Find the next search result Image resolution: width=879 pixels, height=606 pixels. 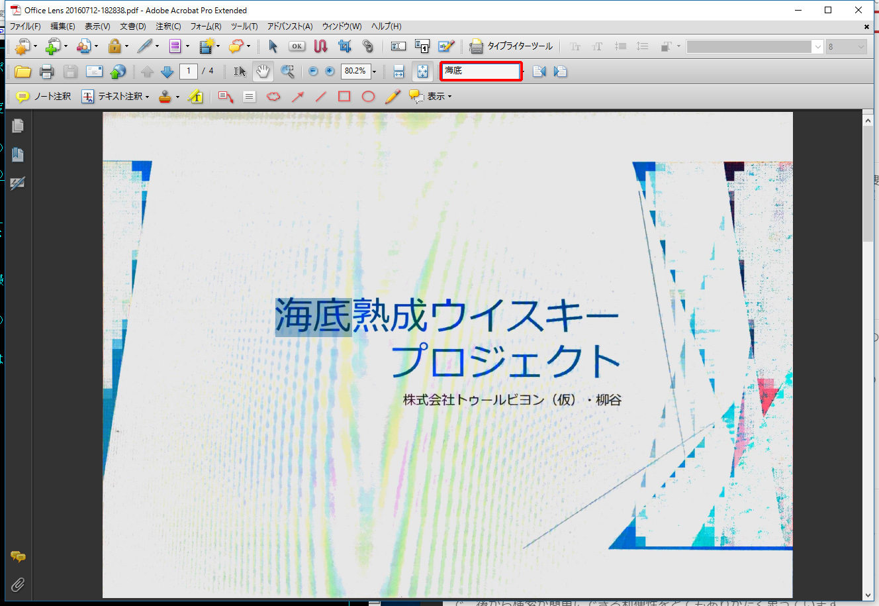click(560, 72)
